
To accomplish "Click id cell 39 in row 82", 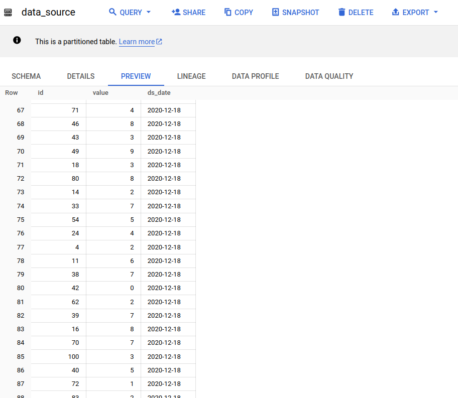I will (59, 315).
